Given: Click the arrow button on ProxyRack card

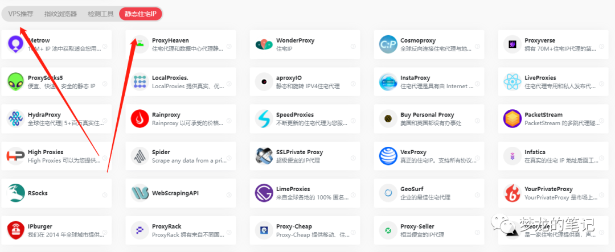Looking at the screenshot, I should (x=229, y=232).
